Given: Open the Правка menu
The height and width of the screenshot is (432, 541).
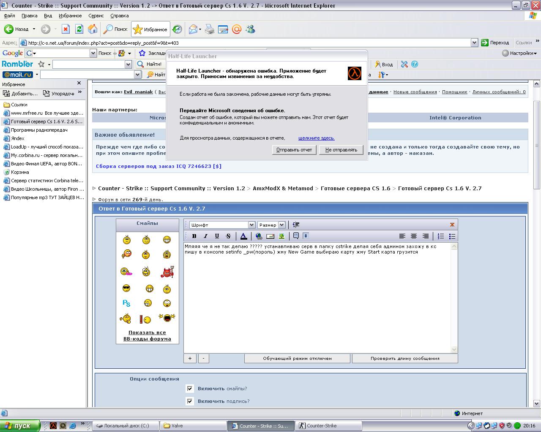Looking at the screenshot, I should [29, 16].
